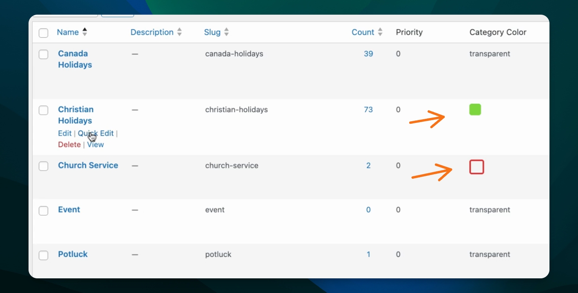Open the Canada Holidays category

click(75, 59)
